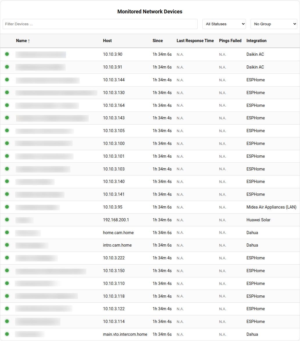Click the status dot for 10.10.3.95
This screenshot has width=300, height=341.
click(x=7, y=207)
